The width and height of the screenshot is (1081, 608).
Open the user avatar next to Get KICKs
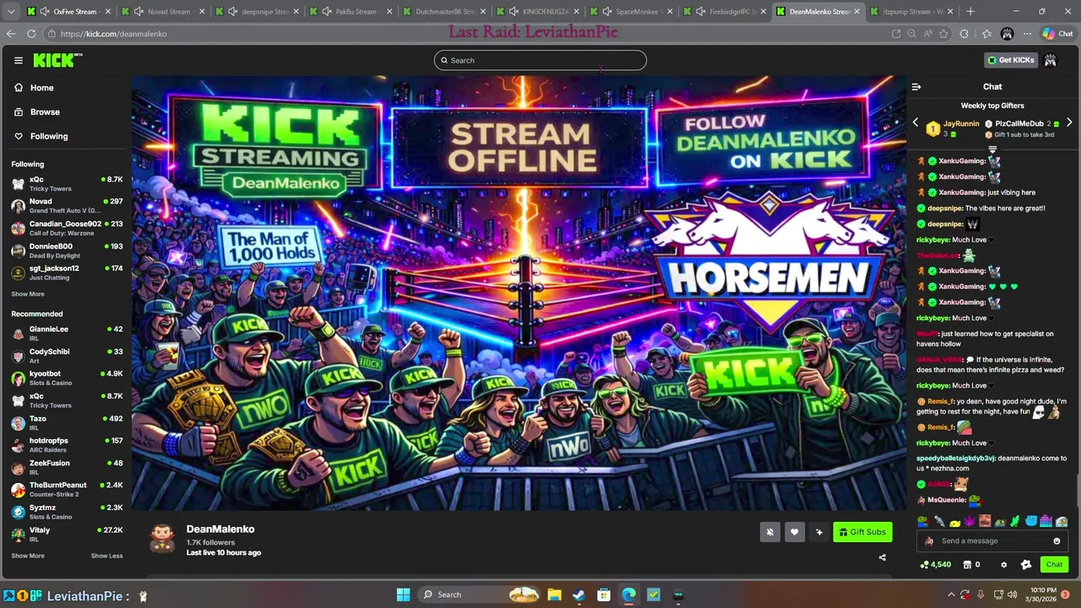pos(1051,60)
